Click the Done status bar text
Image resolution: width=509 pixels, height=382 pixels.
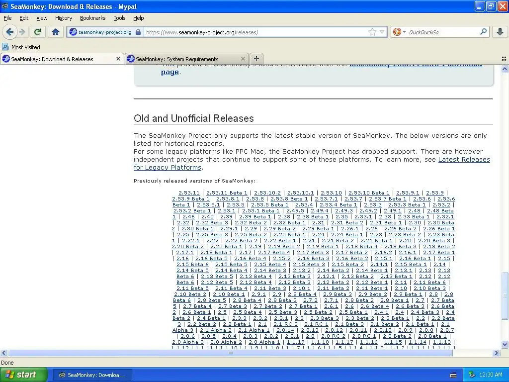(7, 363)
